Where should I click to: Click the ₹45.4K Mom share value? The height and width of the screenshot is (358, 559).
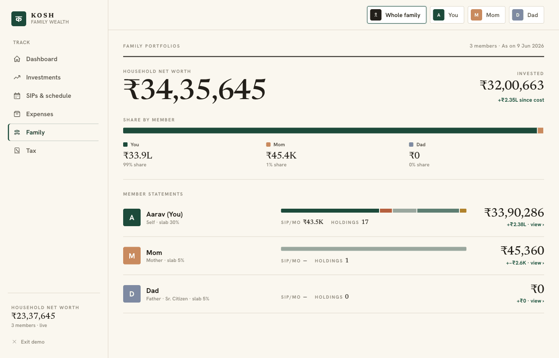pyautogui.click(x=281, y=155)
